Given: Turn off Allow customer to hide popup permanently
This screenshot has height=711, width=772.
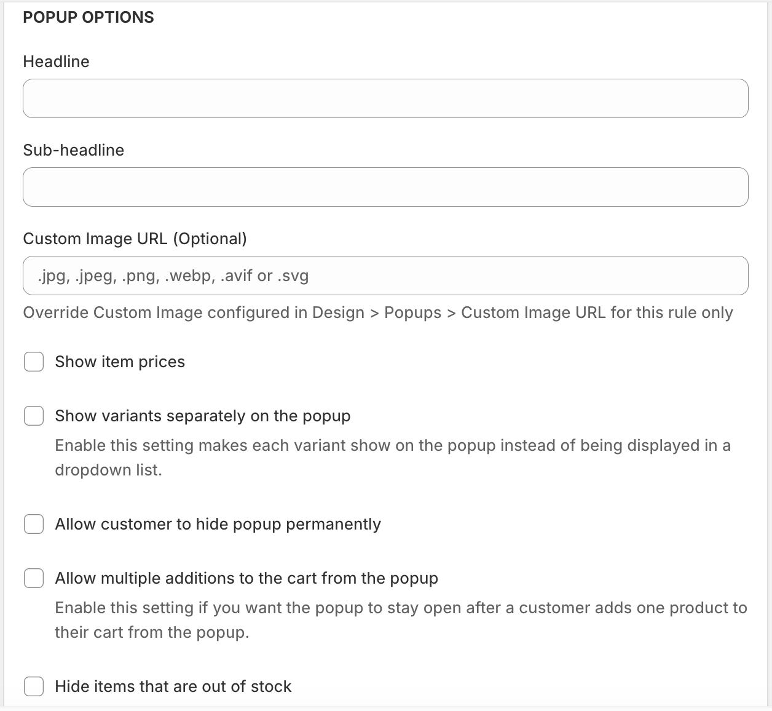Looking at the screenshot, I should (x=34, y=524).
